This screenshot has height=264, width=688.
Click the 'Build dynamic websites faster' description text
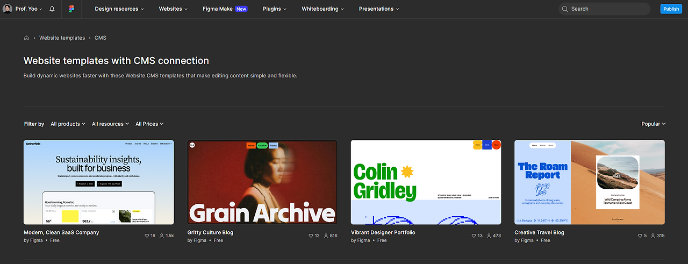pos(160,76)
